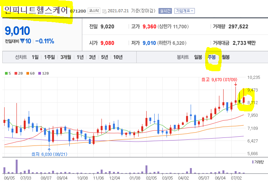This screenshot has width=268, height=183.
Task: Select the 1일 line chart tab
Action: click(35, 57)
